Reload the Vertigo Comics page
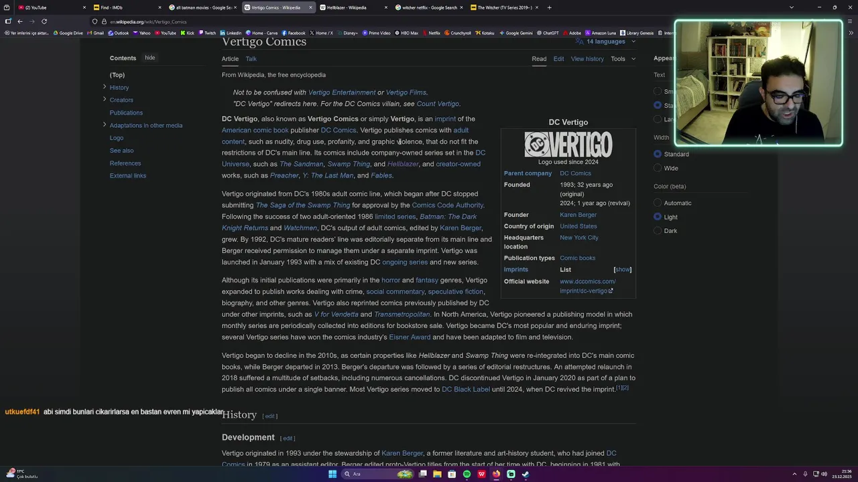The height and width of the screenshot is (482, 858). point(44,21)
